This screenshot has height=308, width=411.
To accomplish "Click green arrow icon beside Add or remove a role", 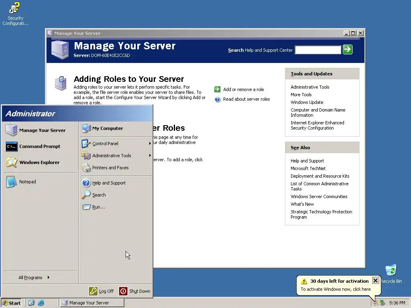I will (217, 89).
